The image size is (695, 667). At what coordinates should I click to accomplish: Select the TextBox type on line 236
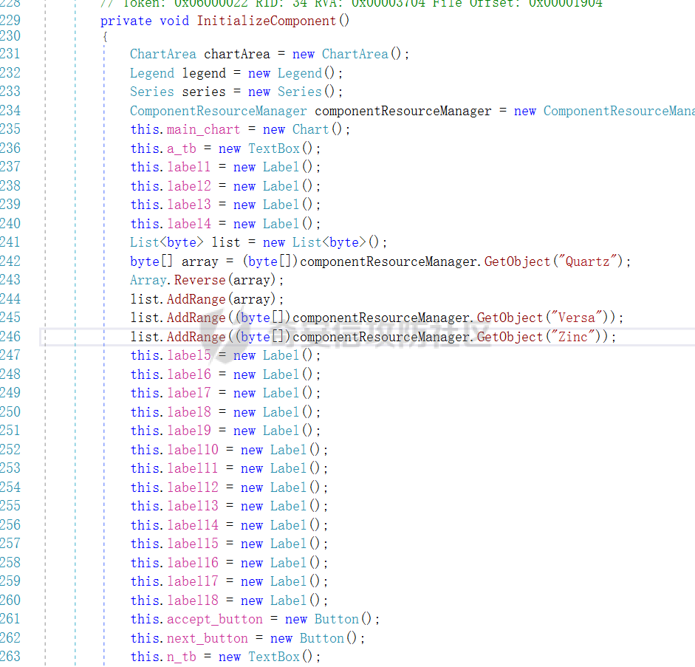[273, 148]
